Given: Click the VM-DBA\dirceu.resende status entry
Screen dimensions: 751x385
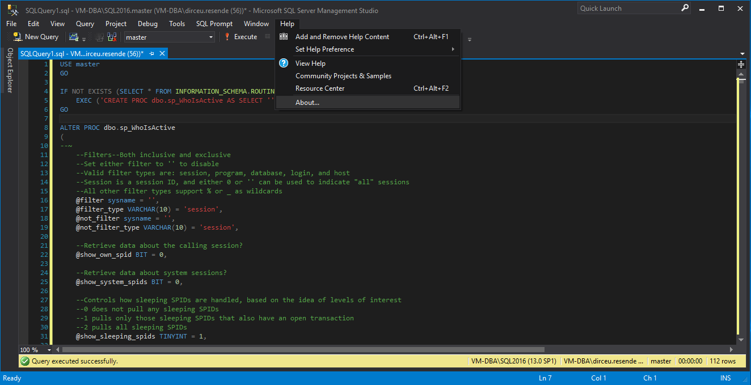Looking at the screenshot, I should pos(604,361).
